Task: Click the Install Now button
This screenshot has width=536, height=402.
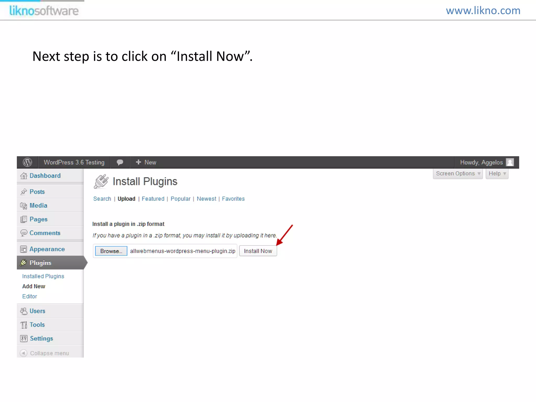Action: [x=258, y=251]
